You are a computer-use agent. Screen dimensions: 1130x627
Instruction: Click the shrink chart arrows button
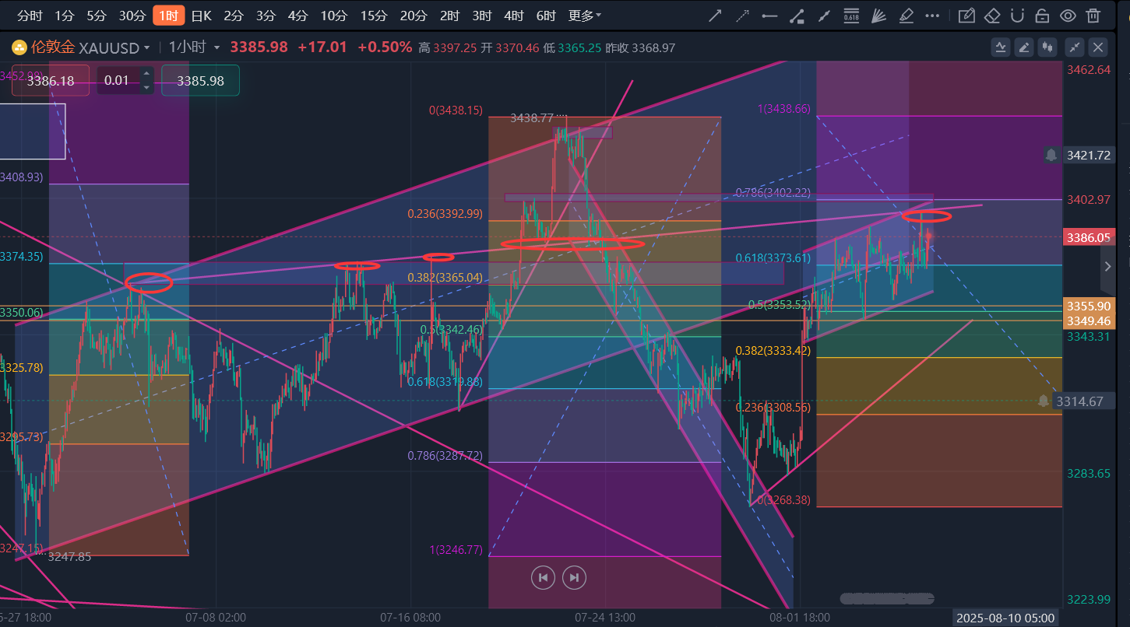pyautogui.click(x=1075, y=47)
